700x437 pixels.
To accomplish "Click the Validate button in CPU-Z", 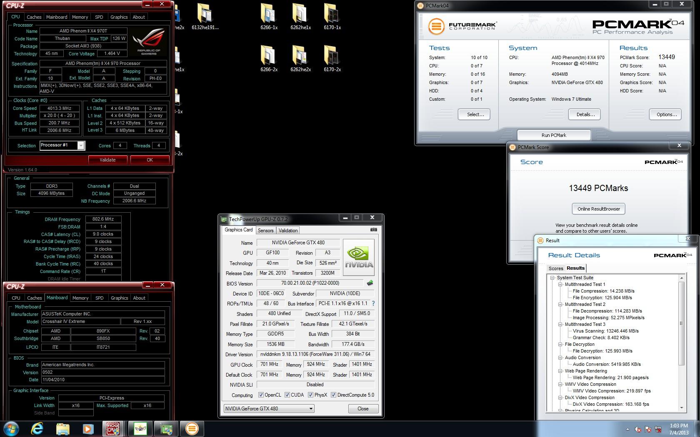I will [107, 160].
